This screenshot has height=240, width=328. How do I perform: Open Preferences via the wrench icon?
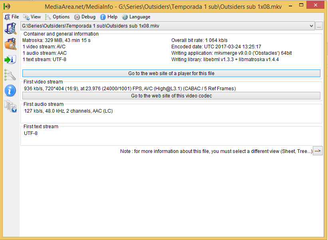[10, 75]
